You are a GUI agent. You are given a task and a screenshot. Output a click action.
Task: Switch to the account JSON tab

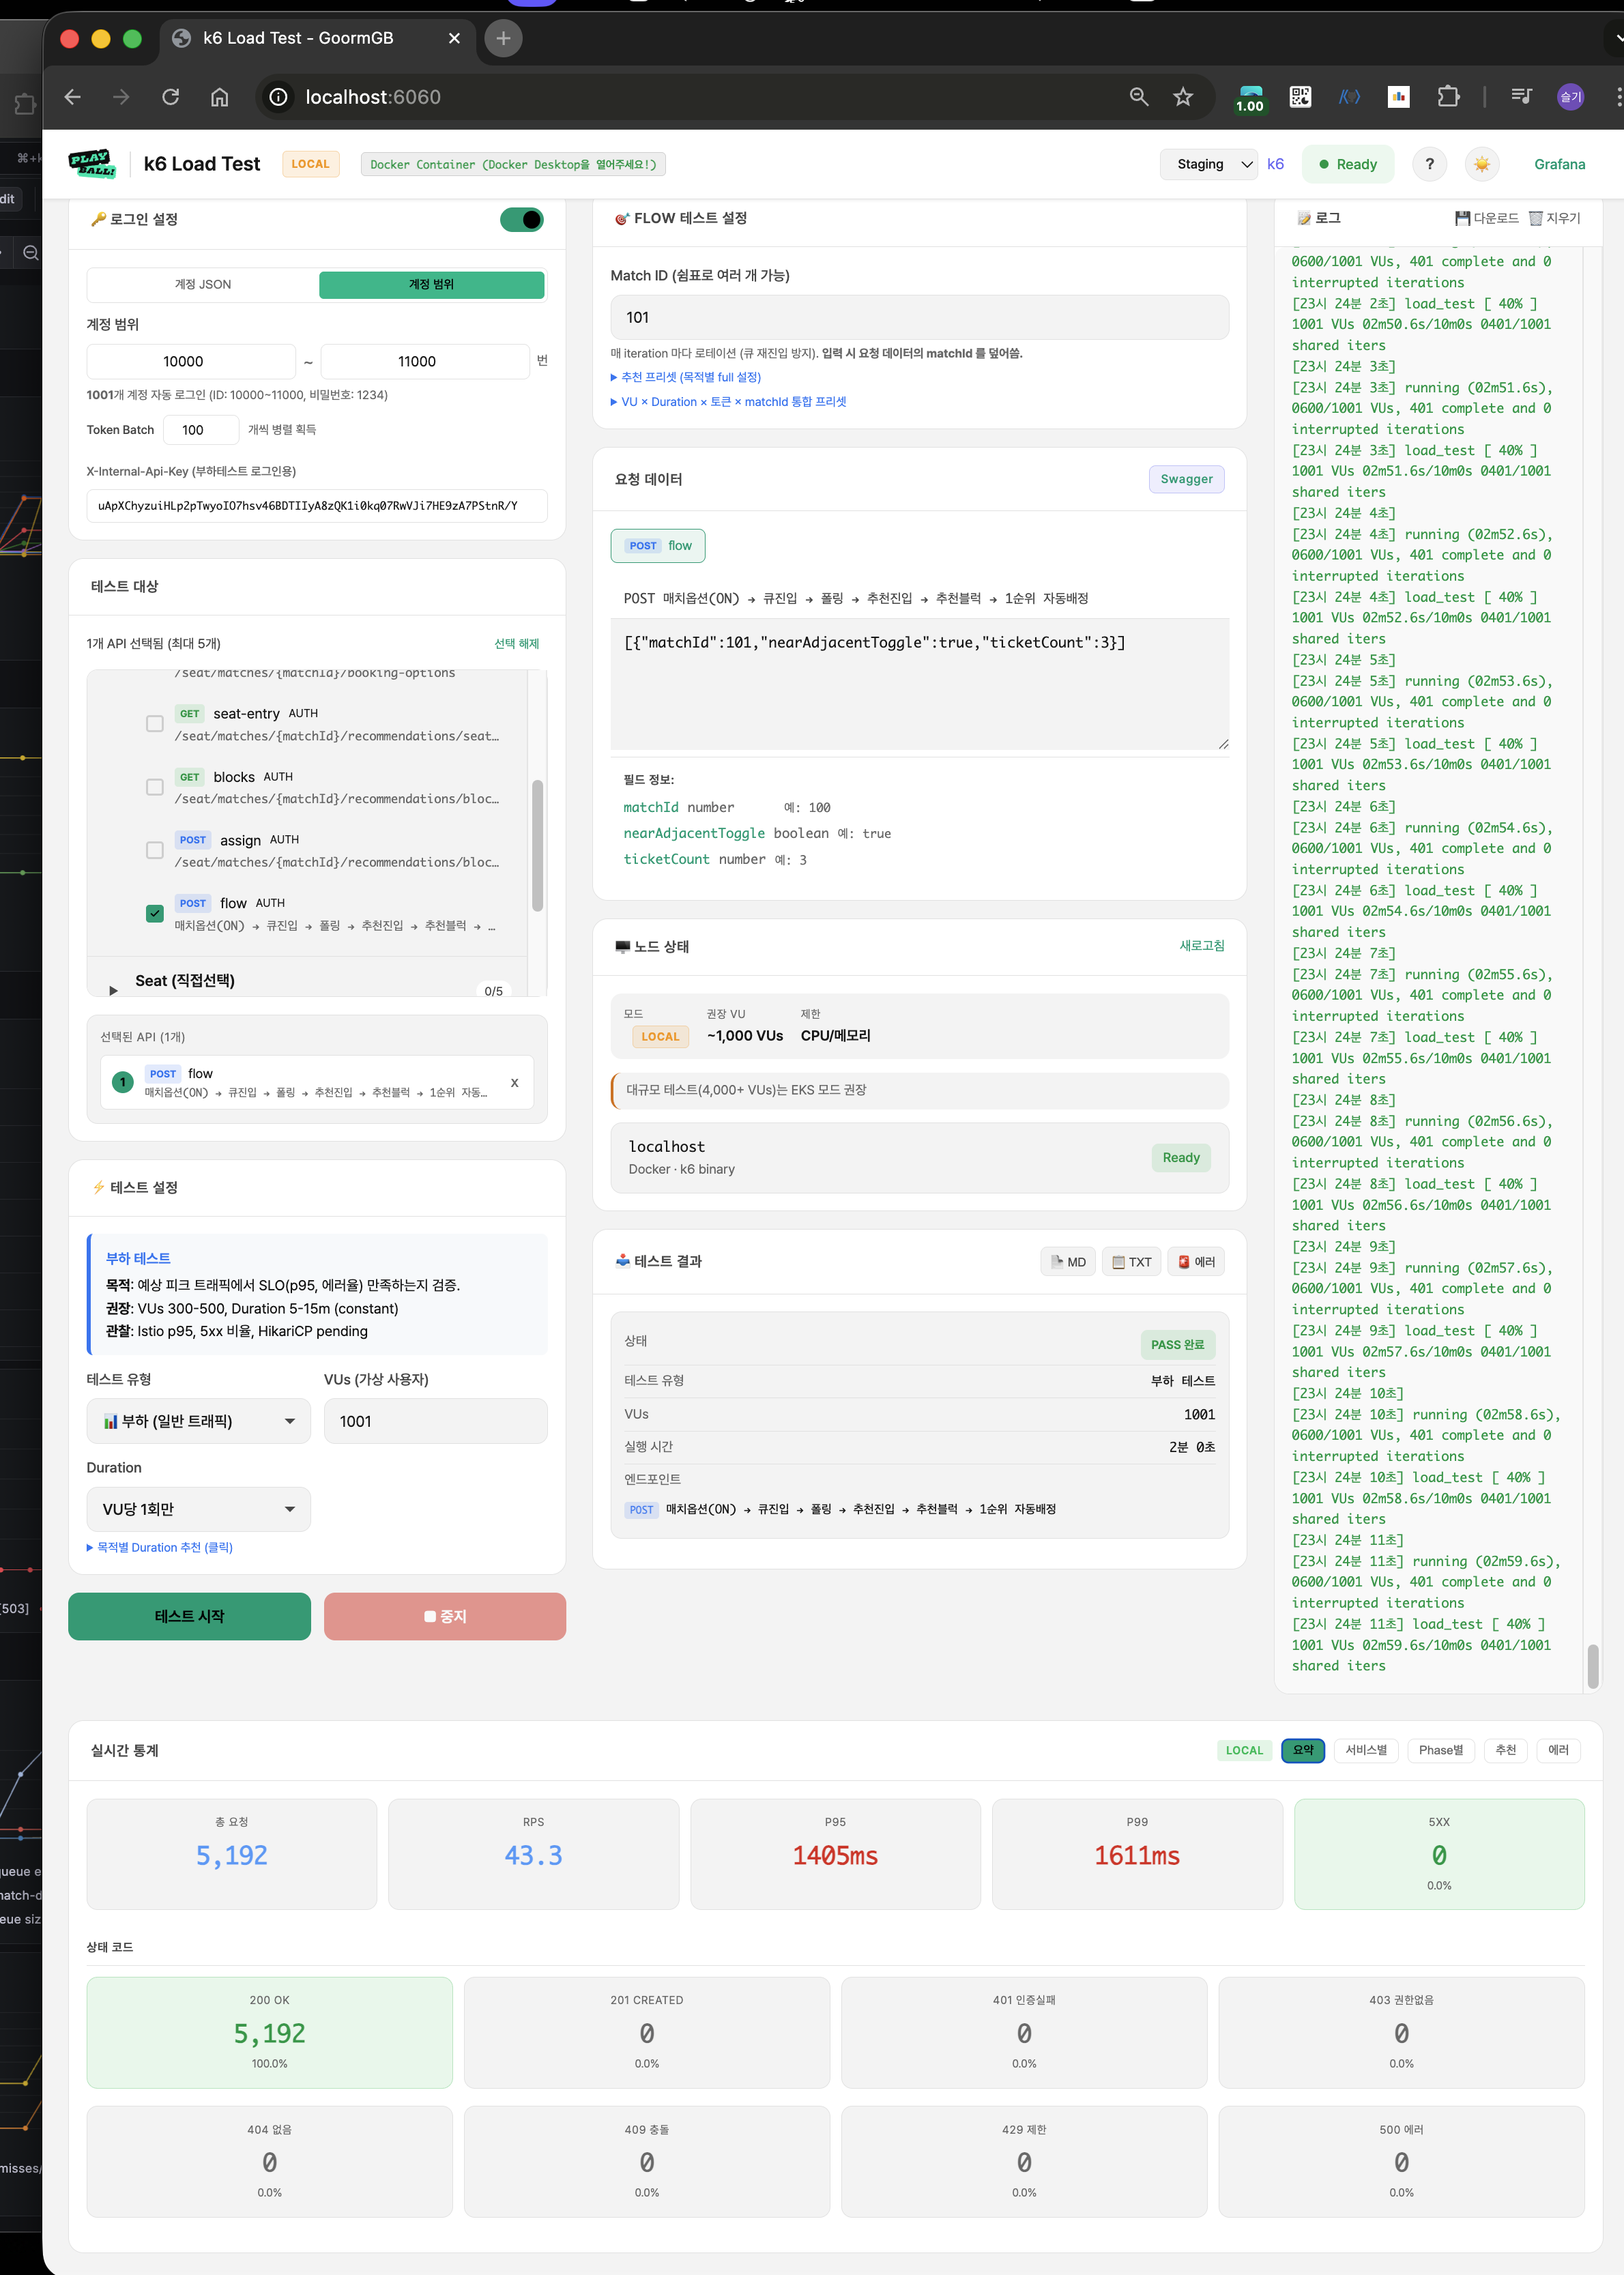tap(203, 284)
